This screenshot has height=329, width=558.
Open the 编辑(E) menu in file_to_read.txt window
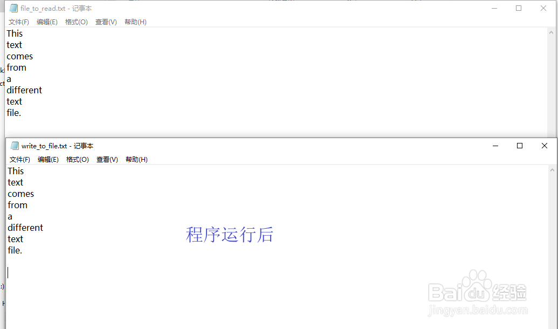47,22
